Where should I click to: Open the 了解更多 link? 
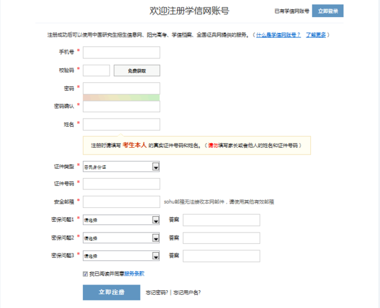[316, 34]
